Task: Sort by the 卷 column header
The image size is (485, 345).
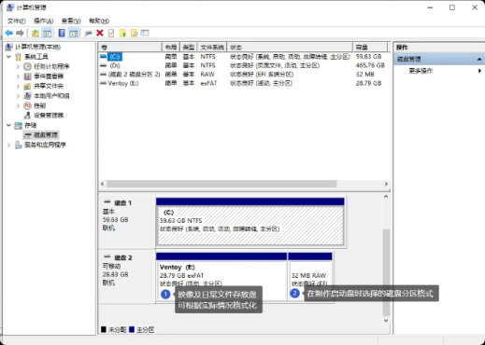Action: 130,48
